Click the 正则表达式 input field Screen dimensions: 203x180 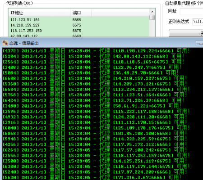(198, 22)
